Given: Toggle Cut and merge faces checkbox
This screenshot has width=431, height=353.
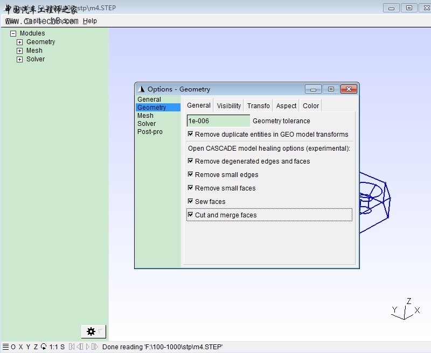Looking at the screenshot, I should coord(190,215).
